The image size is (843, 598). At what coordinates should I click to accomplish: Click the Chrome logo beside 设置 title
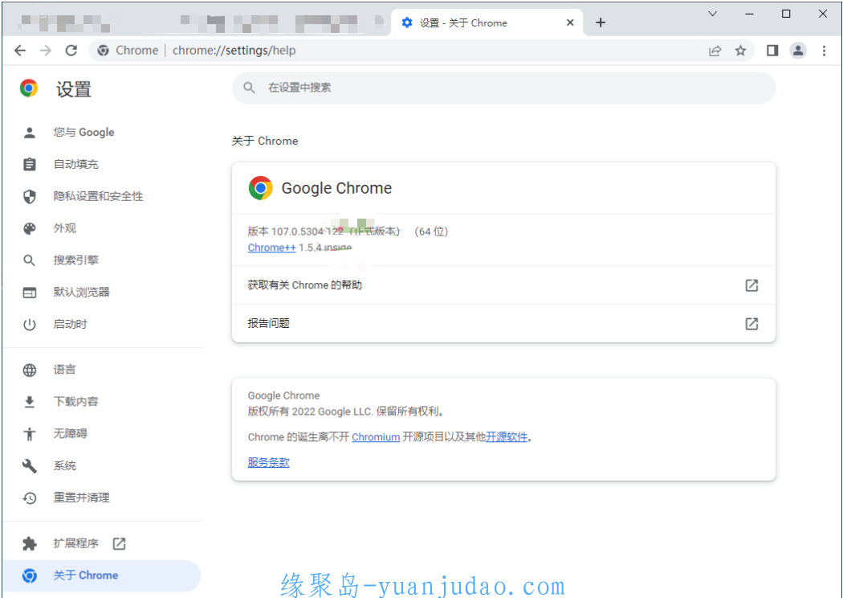29,88
